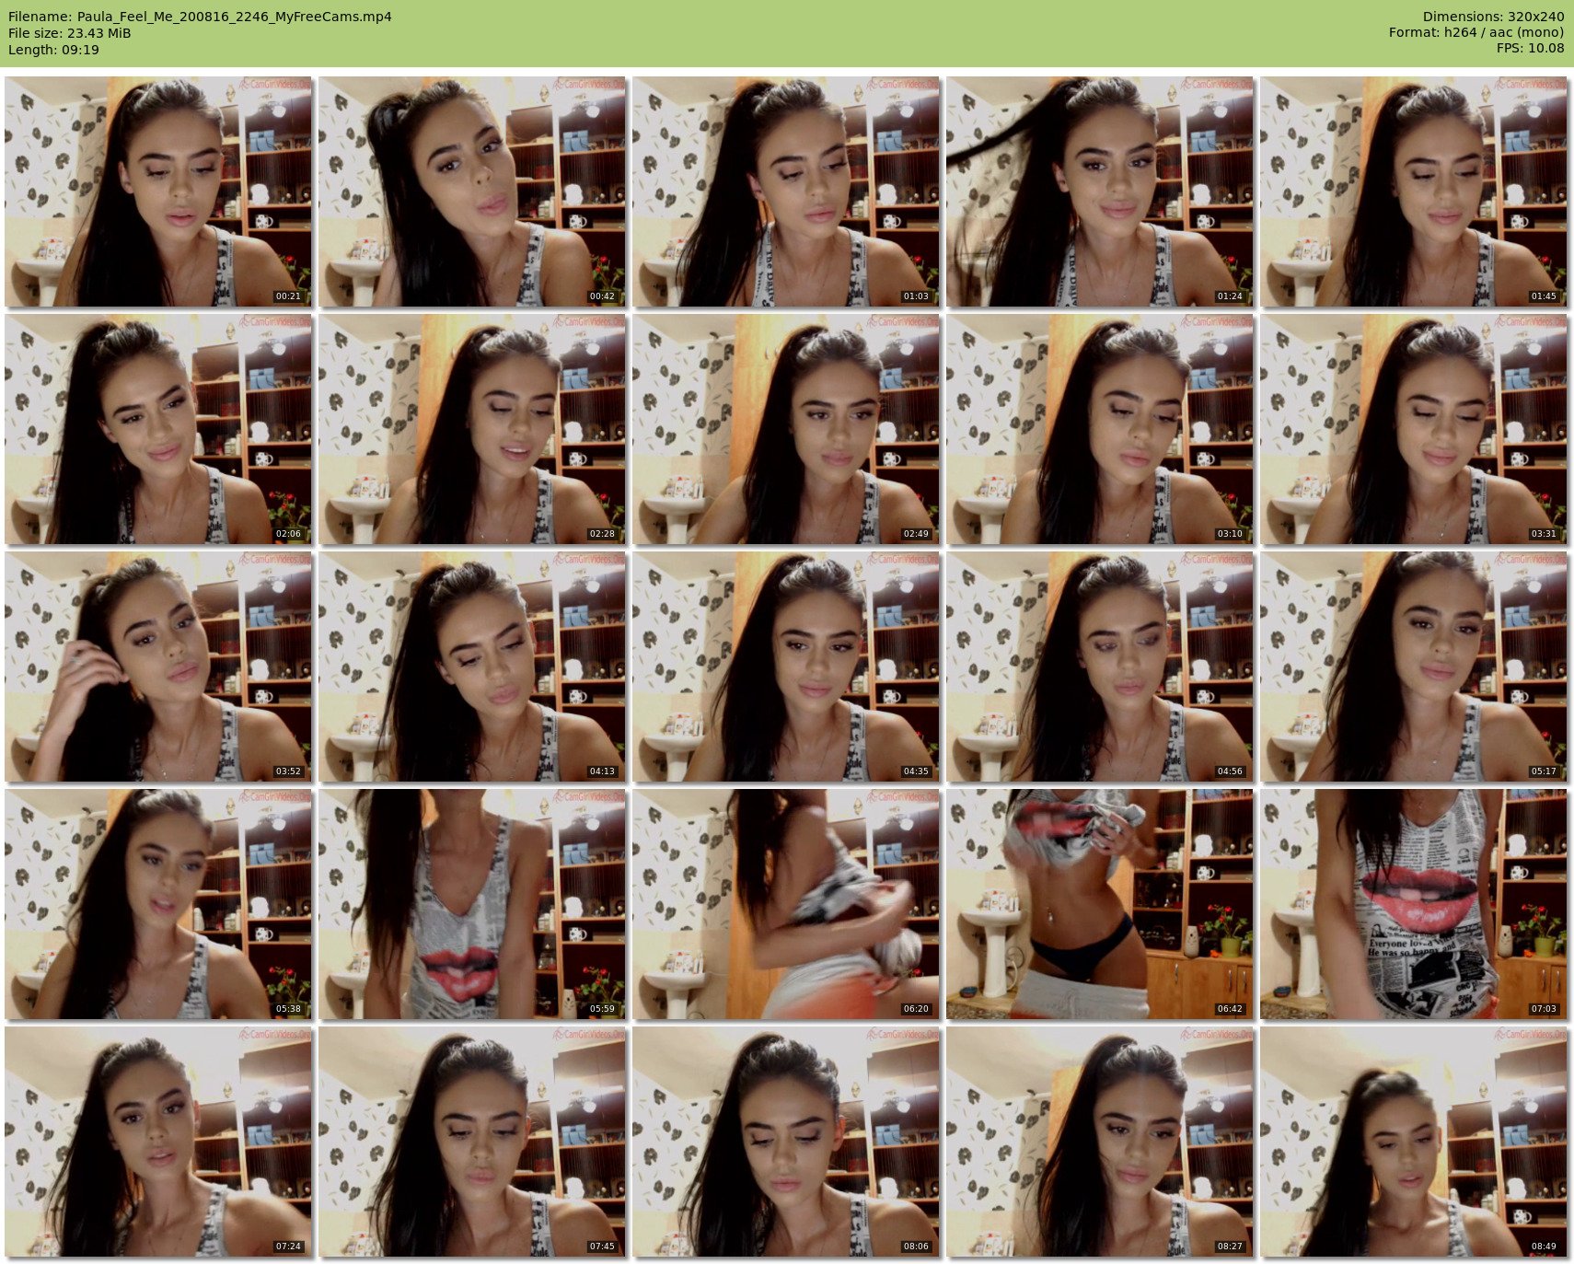1574x1264 pixels.
Task: Open the frame marked 00:42
Action: coord(472,191)
